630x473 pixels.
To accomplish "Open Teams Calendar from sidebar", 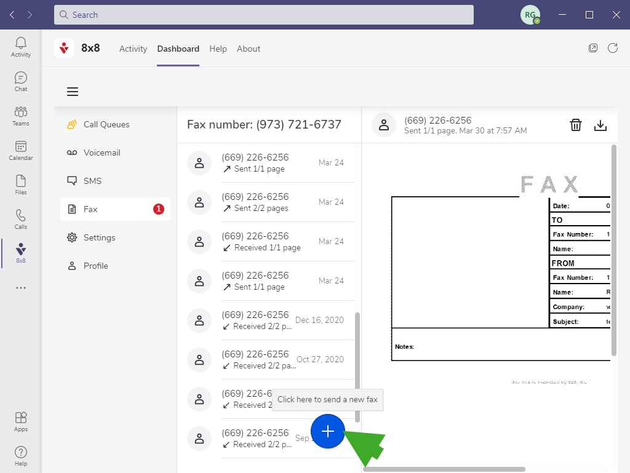I will click(21, 149).
